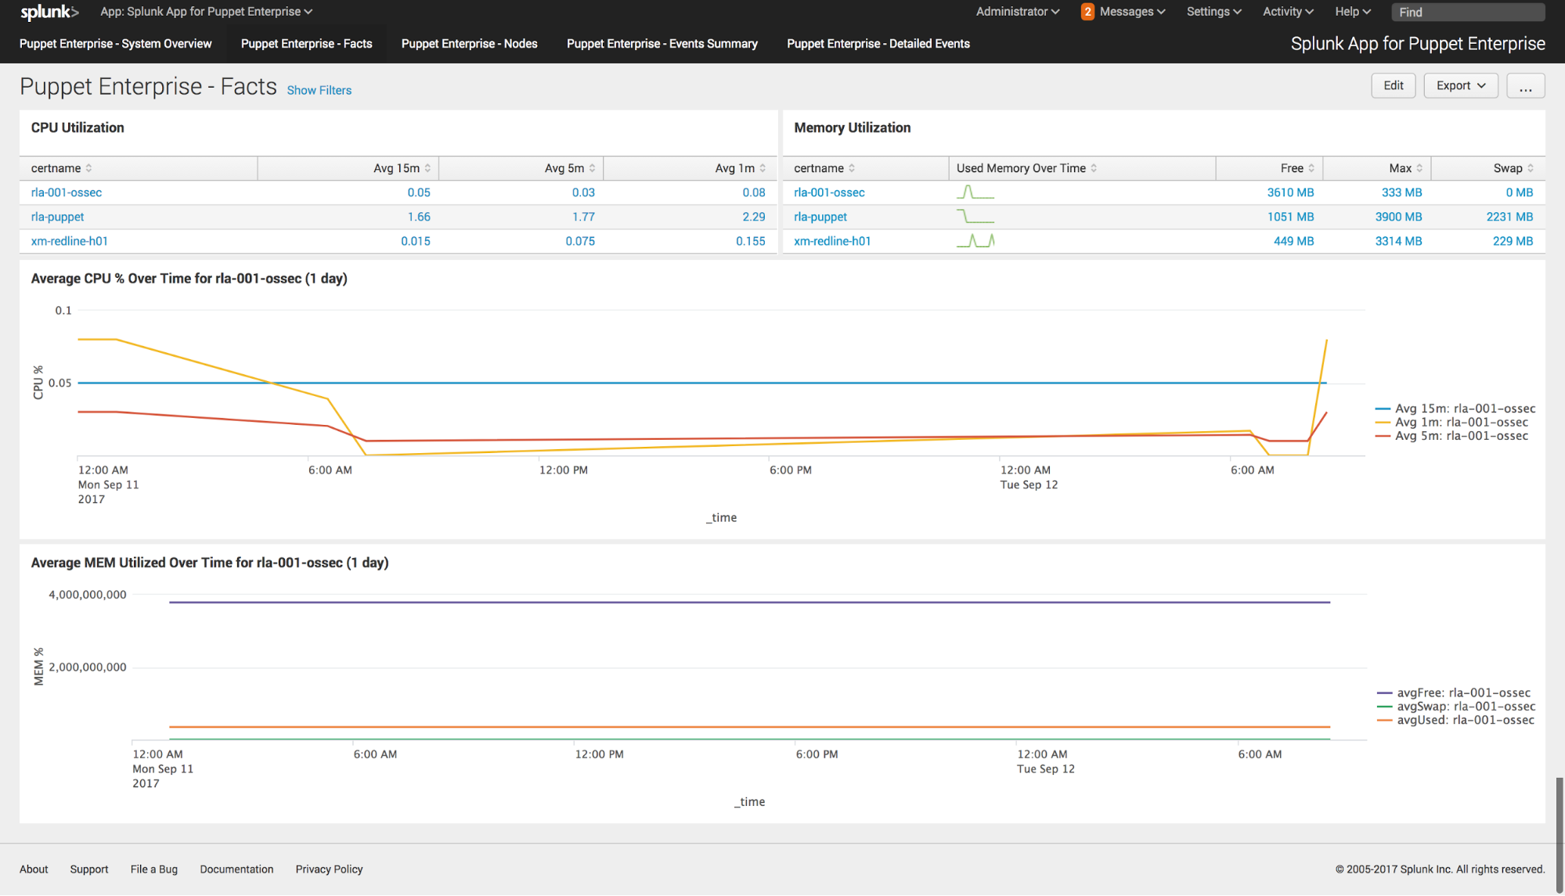Click avgSwap: rla-001-ossec legend entry
Screen dimensions: 1565x896
(x=1456, y=707)
